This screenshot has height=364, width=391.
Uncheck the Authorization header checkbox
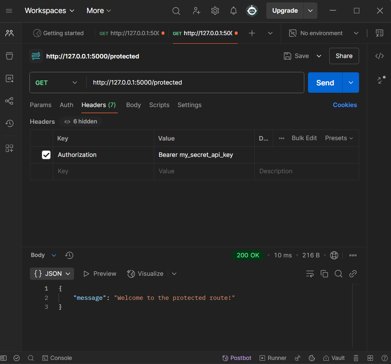click(x=46, y=155)
